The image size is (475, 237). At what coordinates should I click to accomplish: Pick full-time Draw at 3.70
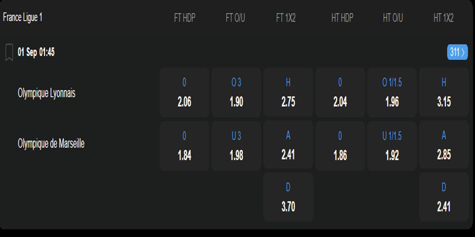pyautogui.click(x=288, y=197)
